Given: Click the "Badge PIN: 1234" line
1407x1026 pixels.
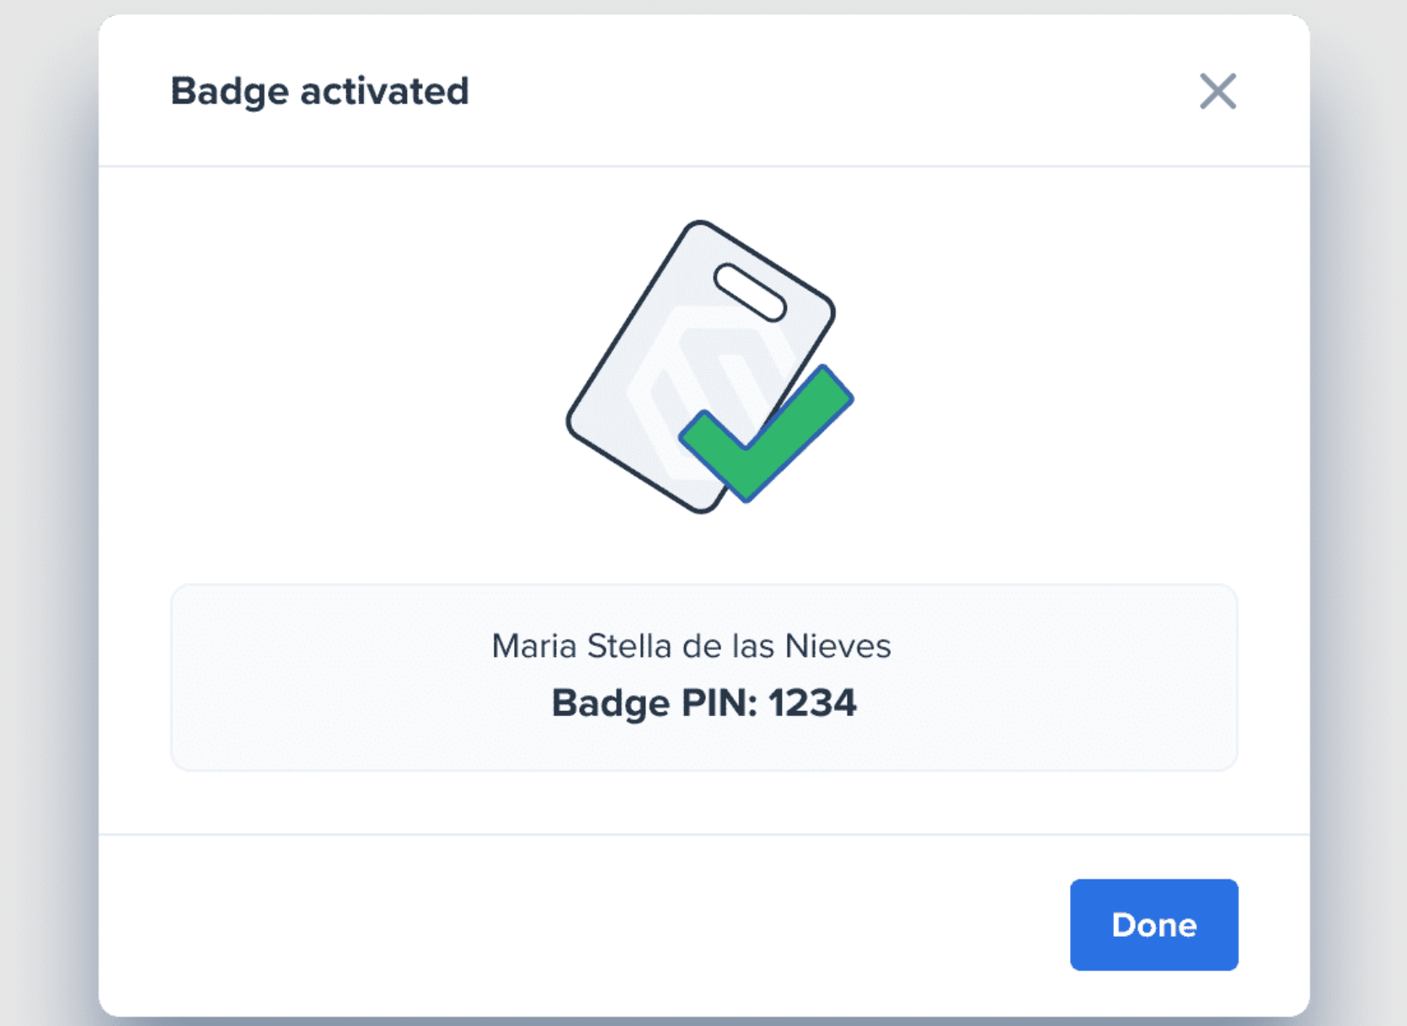Looking at the screenshot, I should pos(703,703).
